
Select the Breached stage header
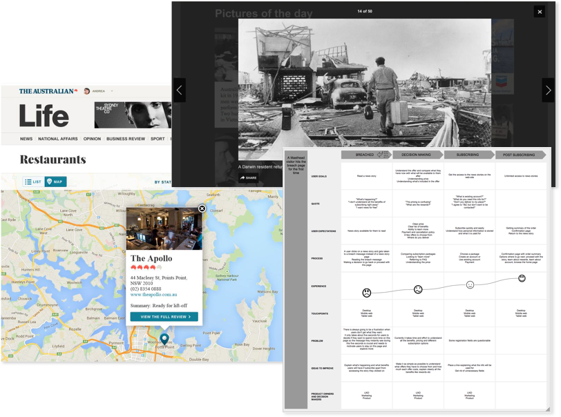pos(366,155)
